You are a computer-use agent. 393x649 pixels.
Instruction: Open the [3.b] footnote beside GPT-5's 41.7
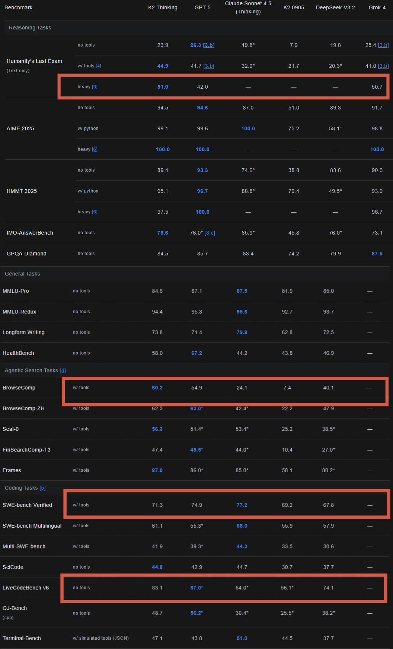point(208,66)
